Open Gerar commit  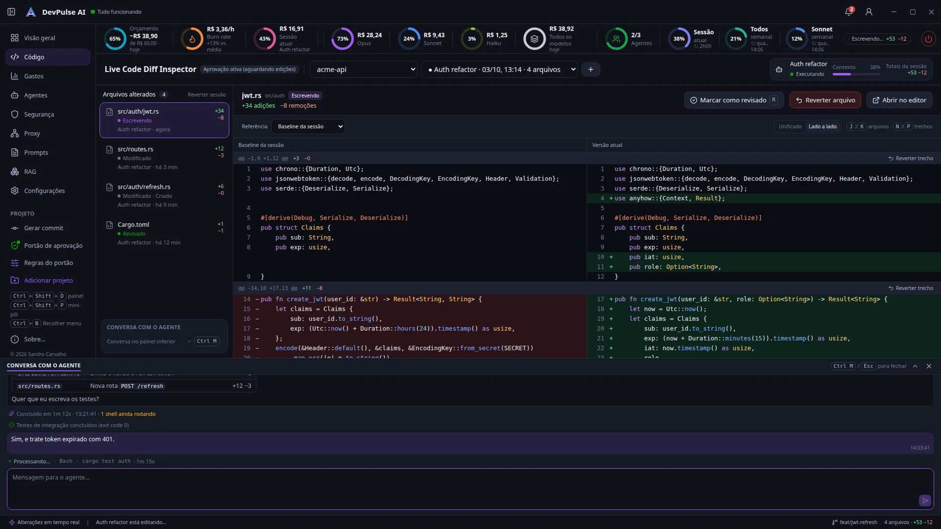coord(48,228)
